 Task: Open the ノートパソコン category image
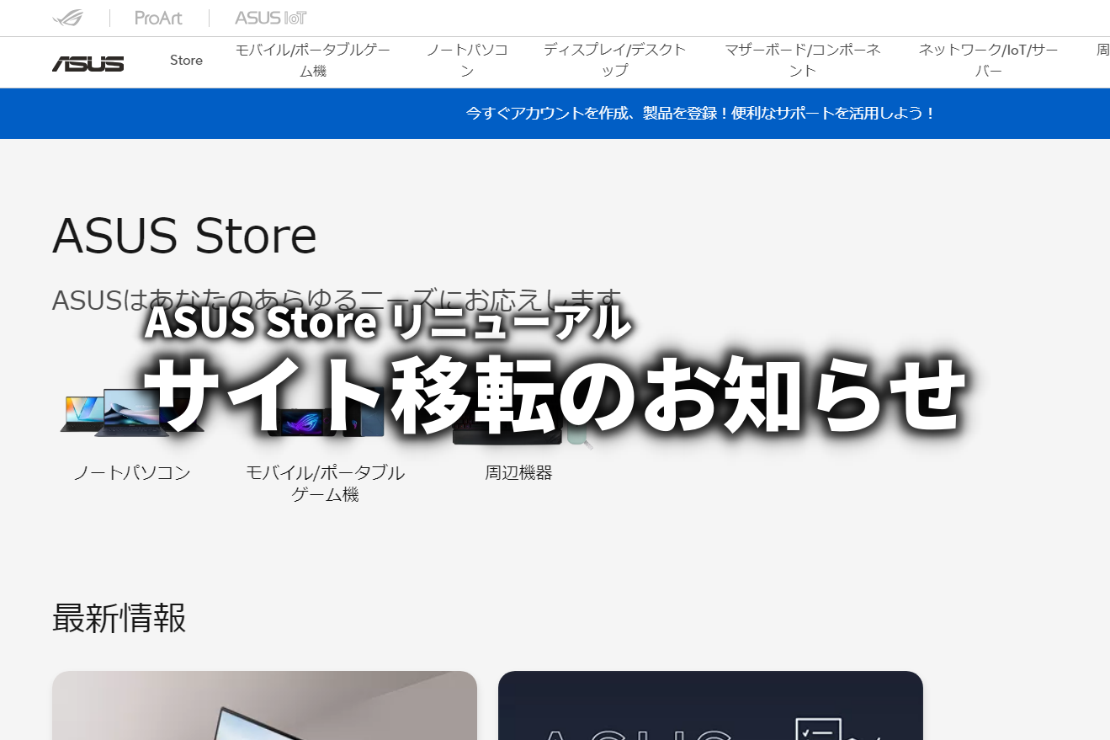coord(130,413)
